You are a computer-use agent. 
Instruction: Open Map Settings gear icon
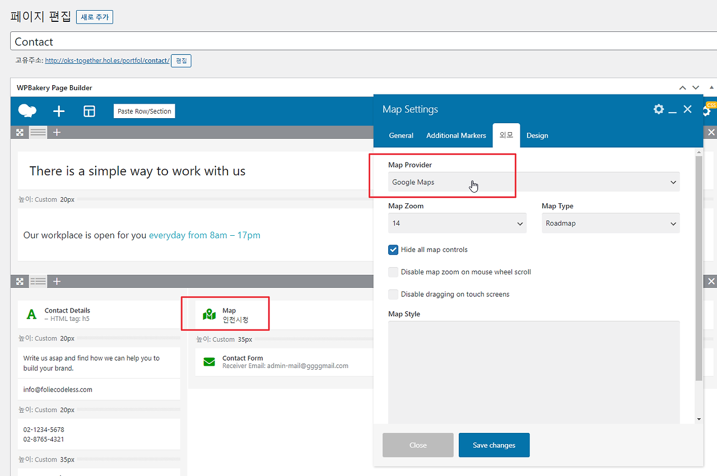(659, 109)
